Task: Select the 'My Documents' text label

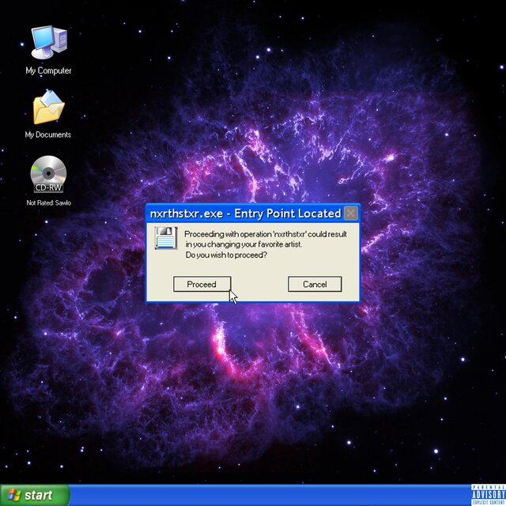Action: tap(48, 135)
